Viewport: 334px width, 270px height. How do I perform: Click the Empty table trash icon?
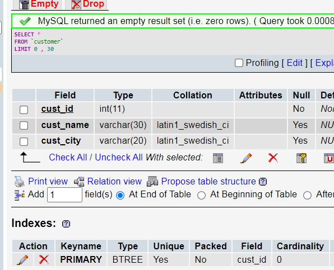(24, 4)
